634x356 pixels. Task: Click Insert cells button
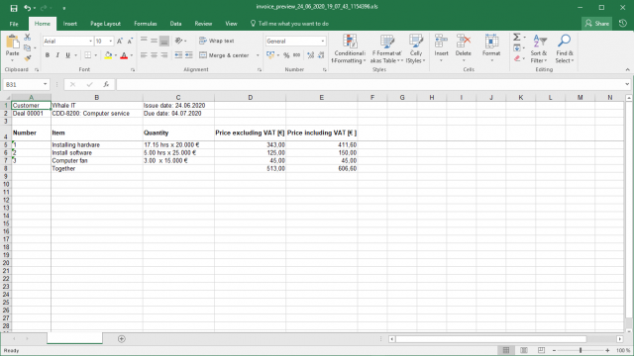tap(441, 48)
